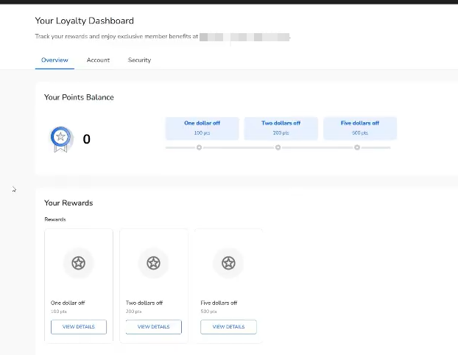
Task: View details for Two dollars off reward
Action: click(x=153, y=326)
